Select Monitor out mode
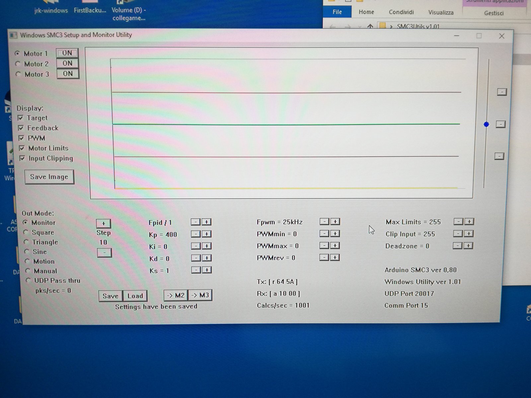Image resolution: width=531 pixels, height=398 pixels. coord(25,223)
